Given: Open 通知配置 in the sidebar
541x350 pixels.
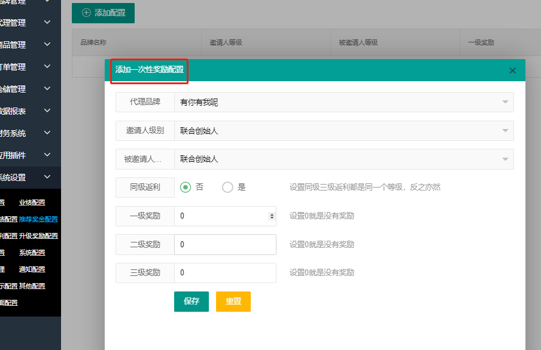Looking at the screenshot, I should point(32,269).
